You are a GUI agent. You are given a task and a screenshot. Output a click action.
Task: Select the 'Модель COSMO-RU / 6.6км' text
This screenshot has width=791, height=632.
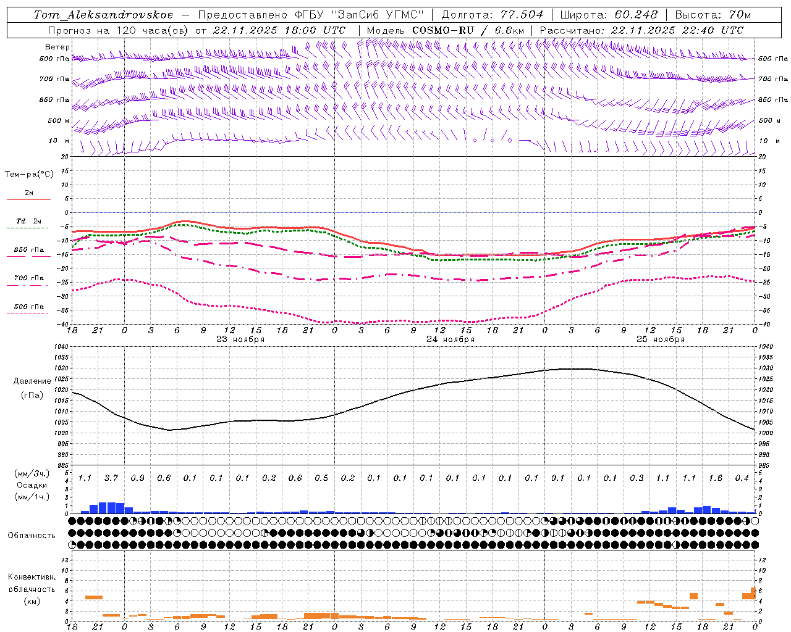coord(446,30)
